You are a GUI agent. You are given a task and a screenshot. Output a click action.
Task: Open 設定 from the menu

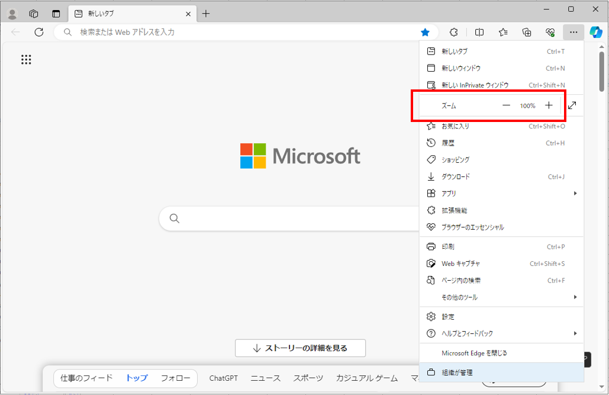tap(501, 316)
